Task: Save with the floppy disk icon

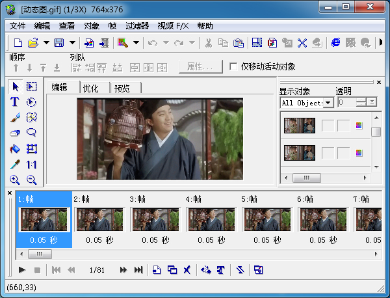Action: (59, 43)
